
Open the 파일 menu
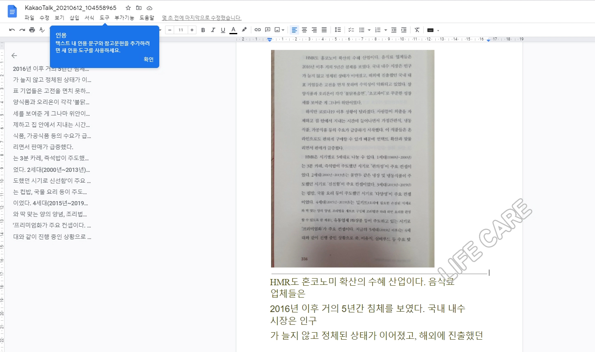click(29, 18)
